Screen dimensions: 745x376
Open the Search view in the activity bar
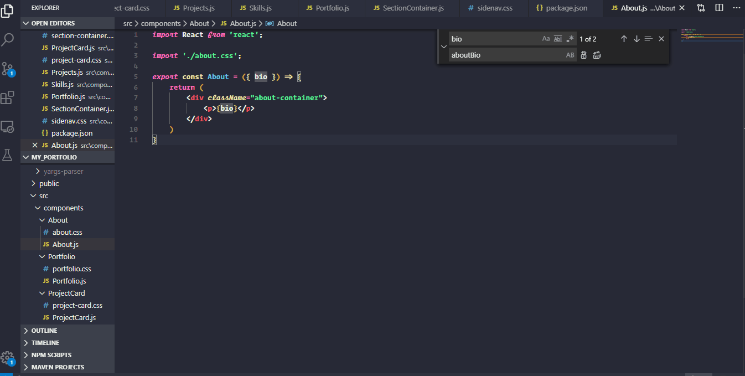7,40
